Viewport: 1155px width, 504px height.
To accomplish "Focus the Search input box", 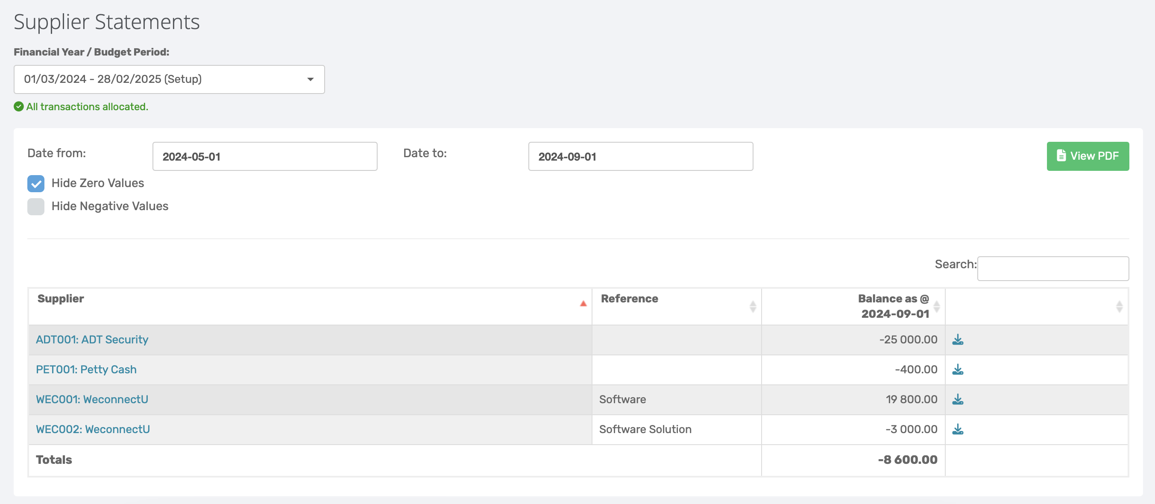I will coord(1052,269).
